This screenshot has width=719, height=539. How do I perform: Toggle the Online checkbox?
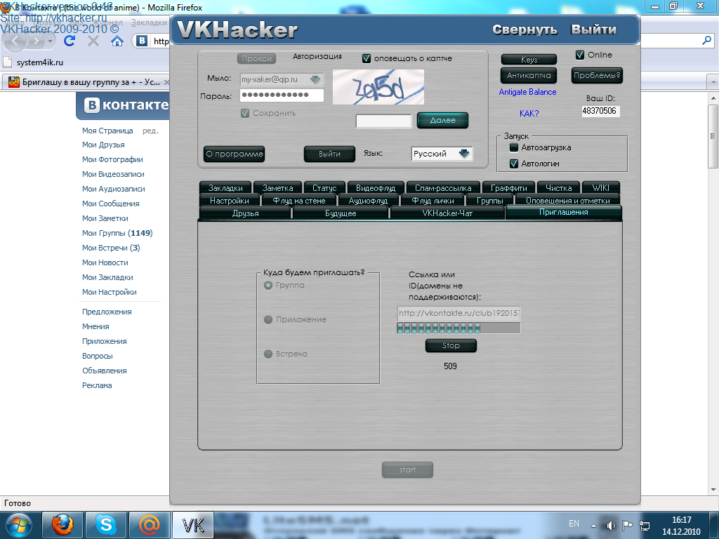[x=579, y=55]
